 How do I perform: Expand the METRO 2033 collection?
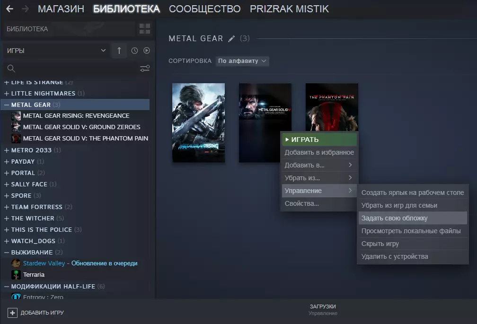[7, 150]
